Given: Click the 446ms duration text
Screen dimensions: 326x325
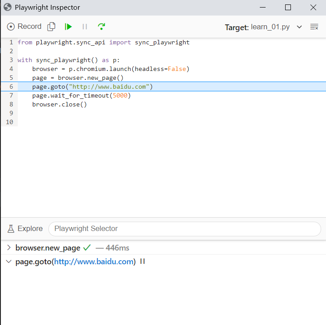Looking at the screenshot, I should point(117,248).
